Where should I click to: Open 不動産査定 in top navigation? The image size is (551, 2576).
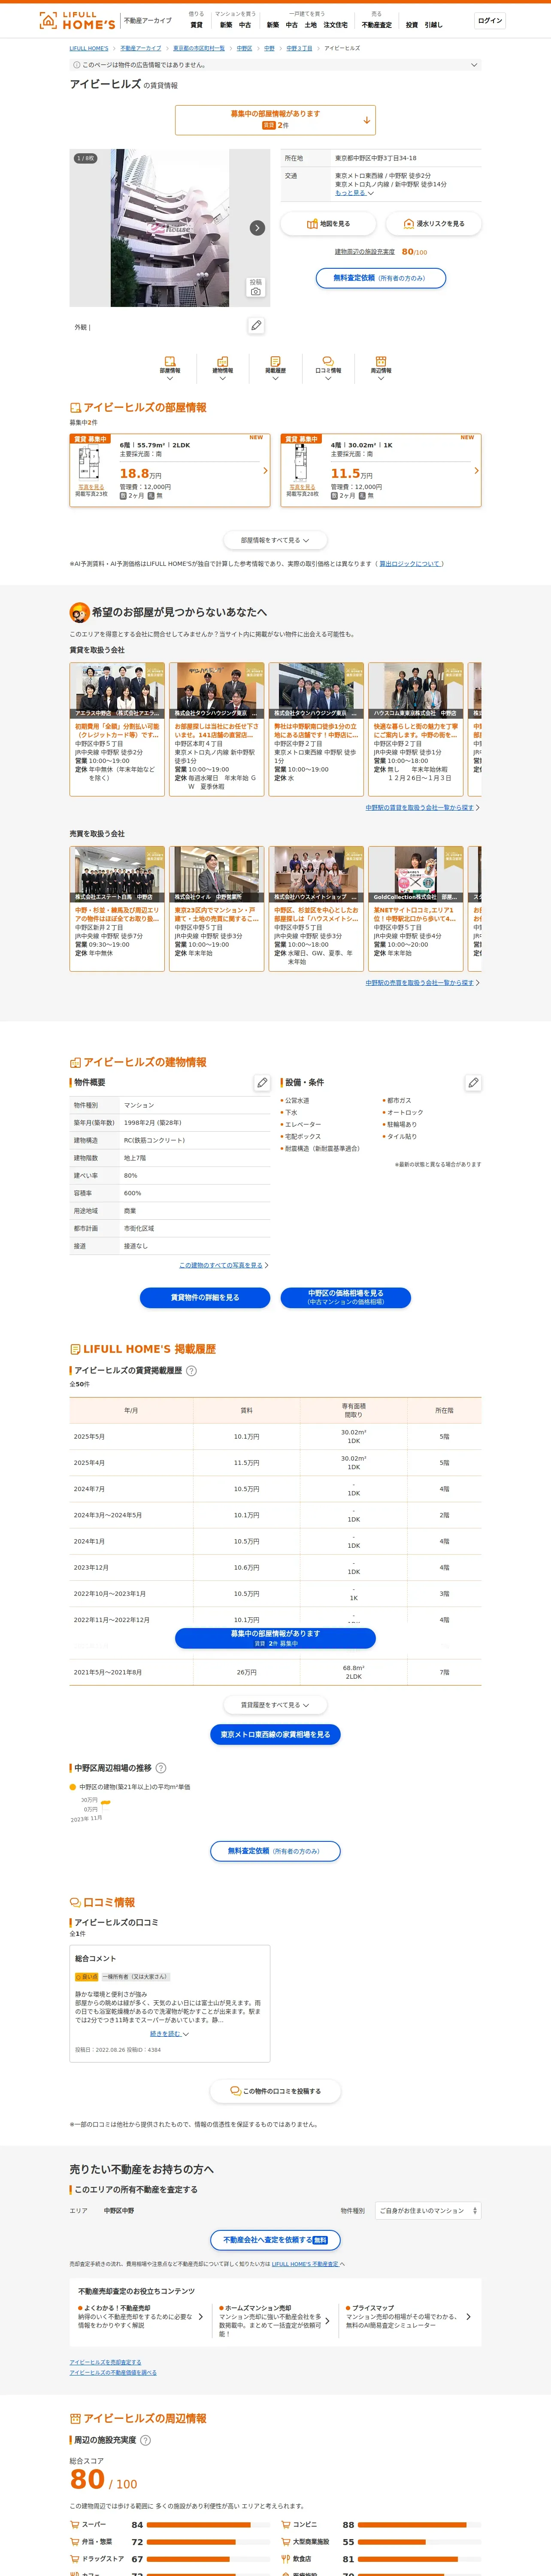tap(377, 25)
